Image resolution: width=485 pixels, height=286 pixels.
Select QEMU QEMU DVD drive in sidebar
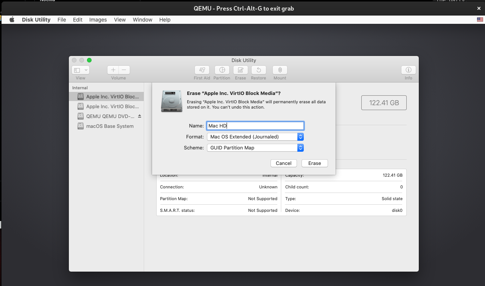coord(106,116)
